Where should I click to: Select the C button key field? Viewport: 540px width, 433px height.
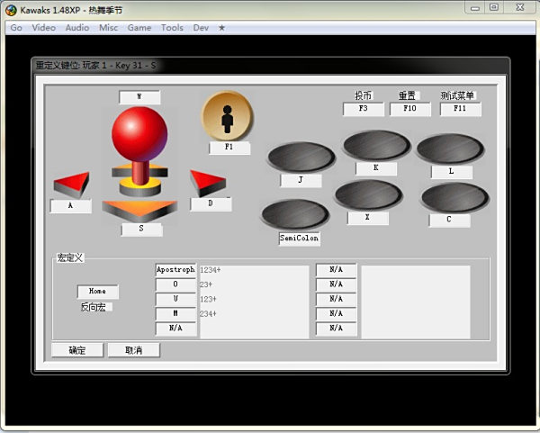pos(449,220)
